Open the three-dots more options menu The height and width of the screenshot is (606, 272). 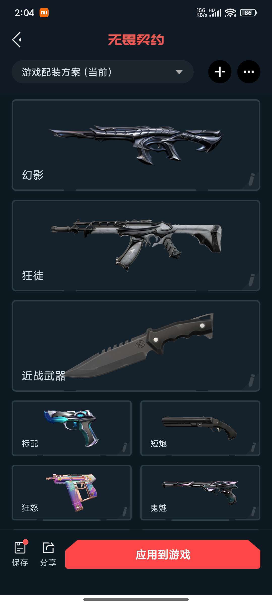click(x=249, y=72)
